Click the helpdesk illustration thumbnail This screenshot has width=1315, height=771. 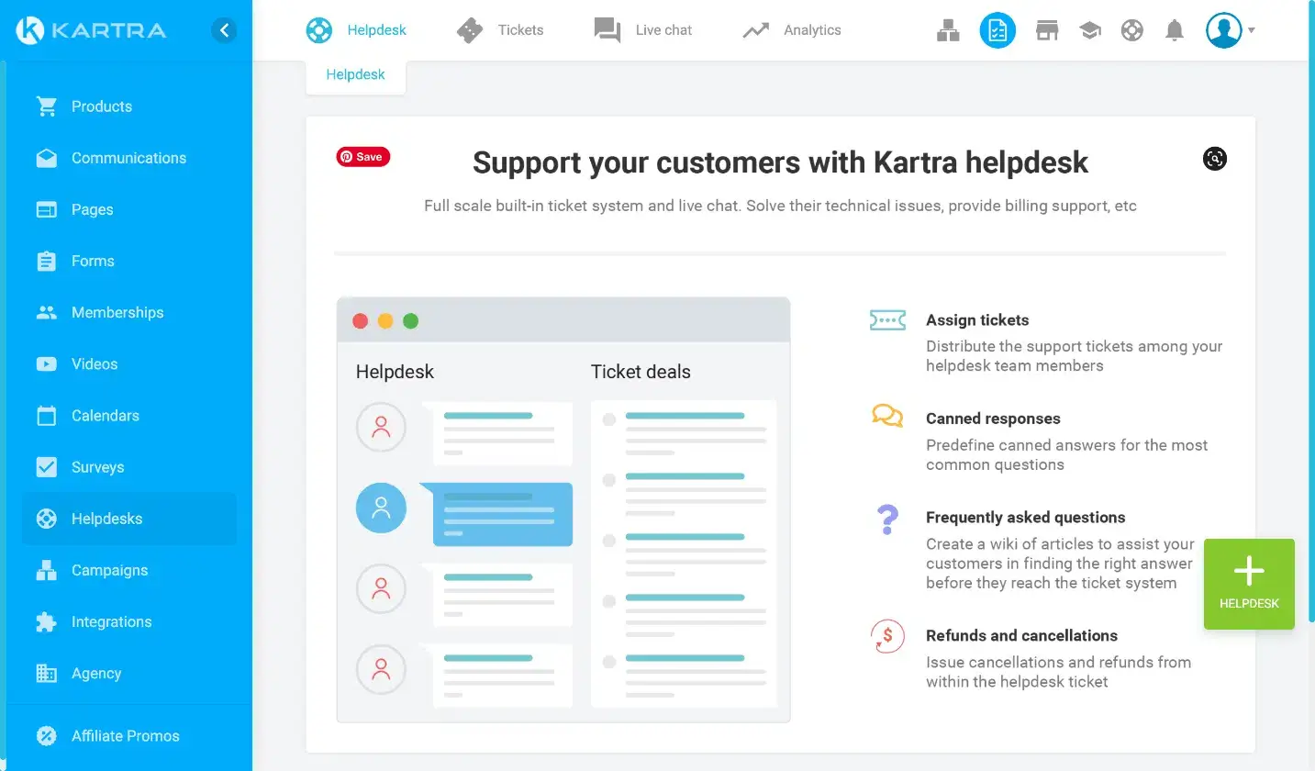(x=563, y=509)
